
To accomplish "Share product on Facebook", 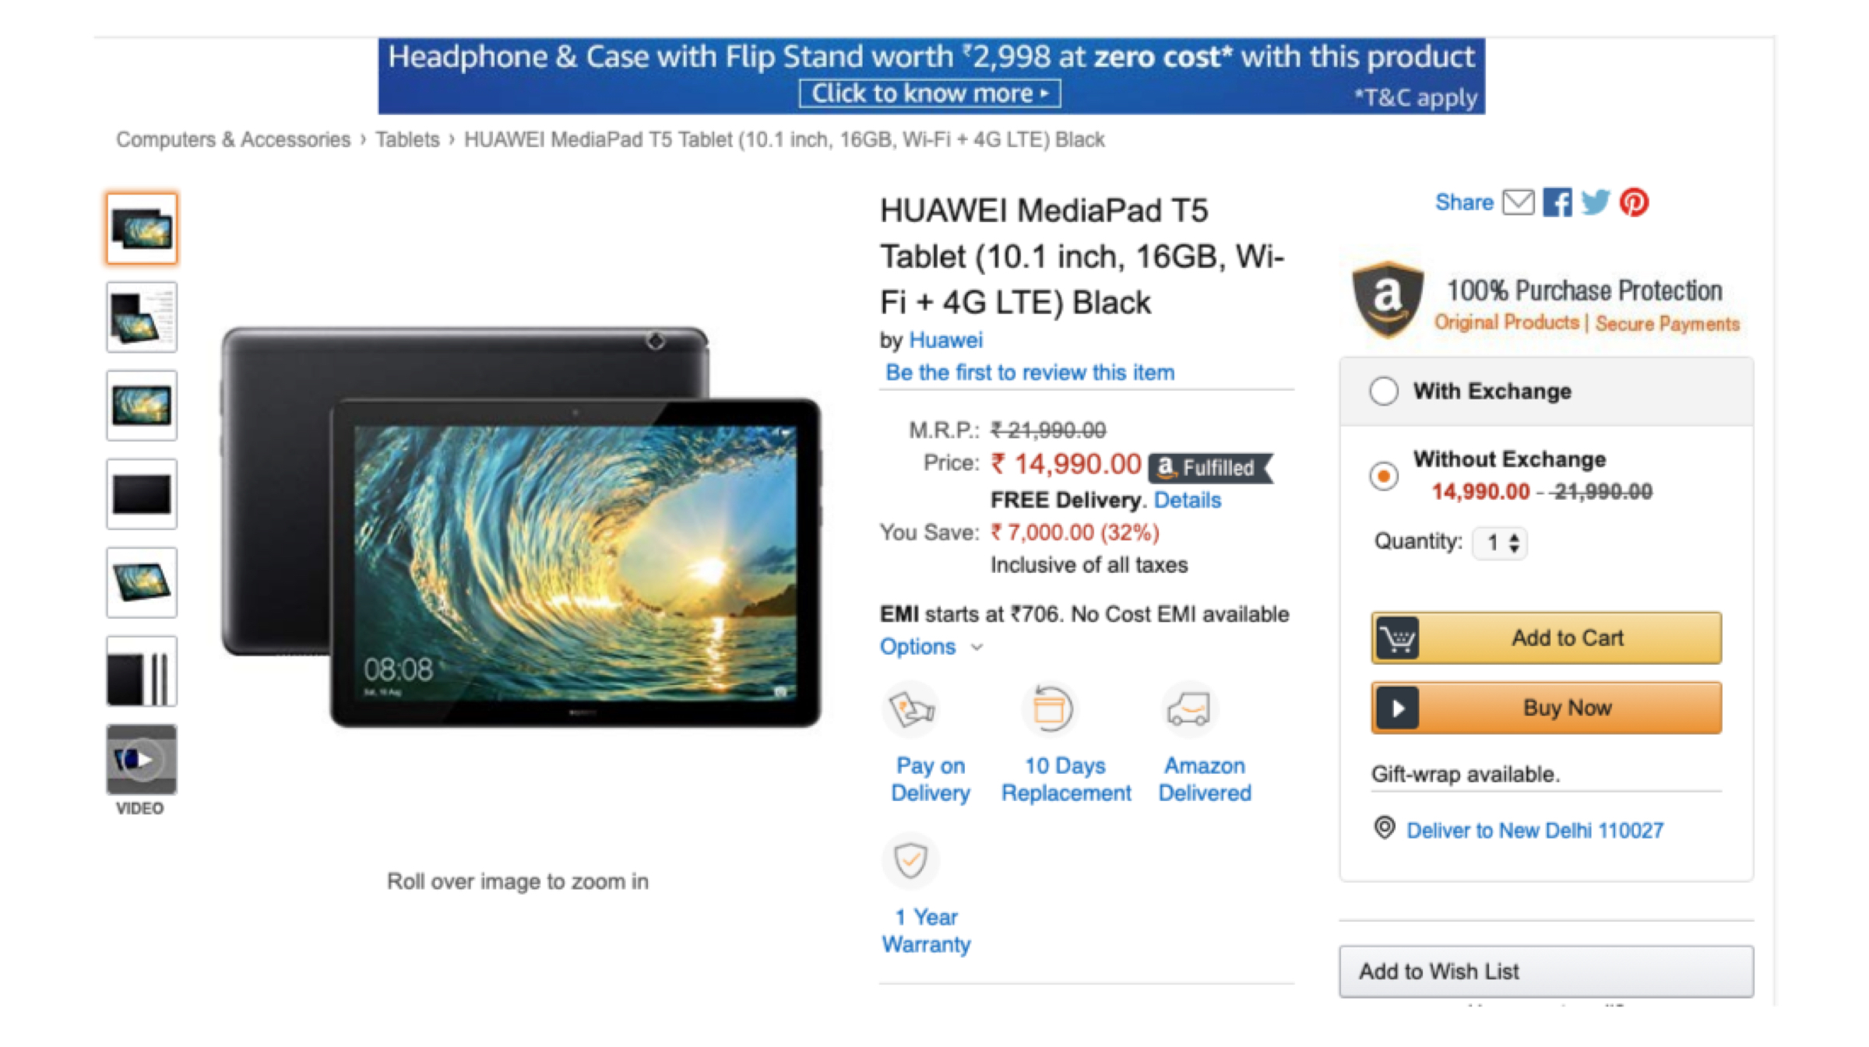I will coord(1557,202).
